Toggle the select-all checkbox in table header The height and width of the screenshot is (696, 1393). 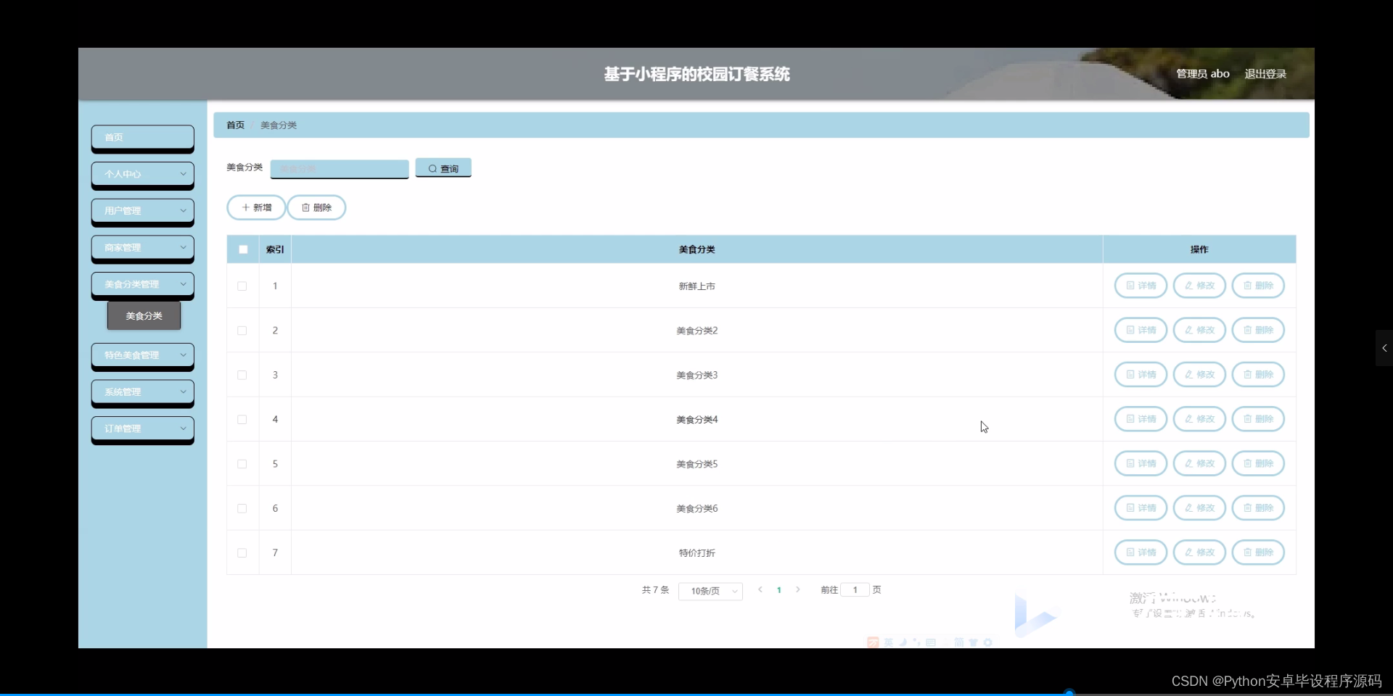[x=242, y=249]
